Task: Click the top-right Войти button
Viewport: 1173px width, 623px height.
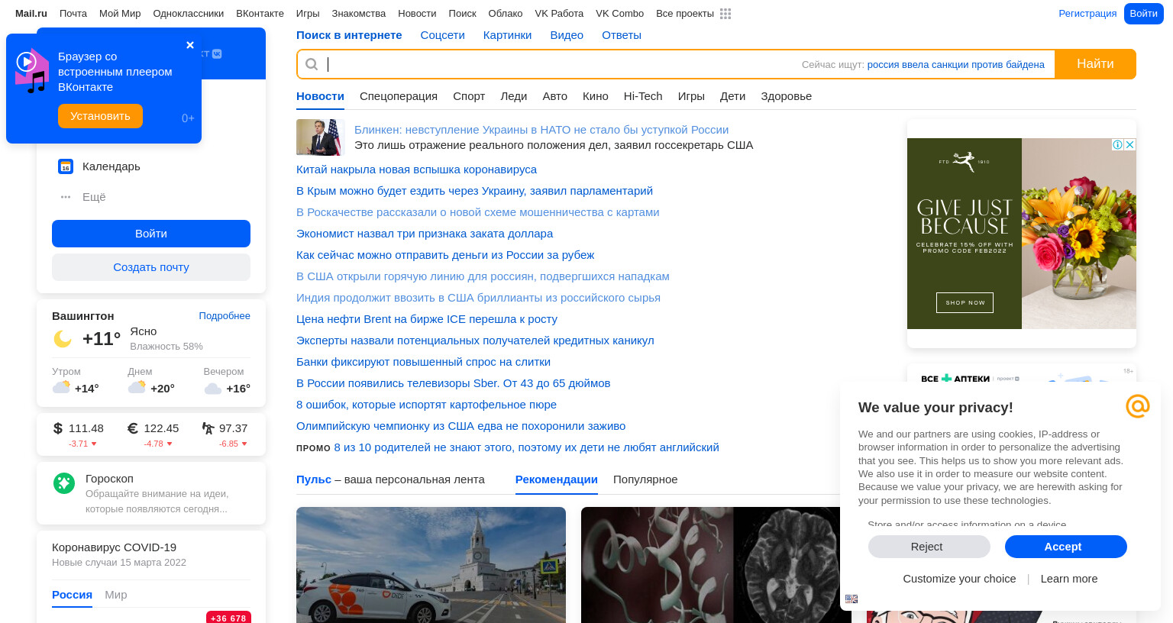Action: [1143, 14]
